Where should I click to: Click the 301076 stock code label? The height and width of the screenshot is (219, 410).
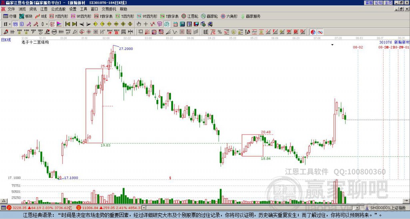pyautogui.click(x=386, y=42)
